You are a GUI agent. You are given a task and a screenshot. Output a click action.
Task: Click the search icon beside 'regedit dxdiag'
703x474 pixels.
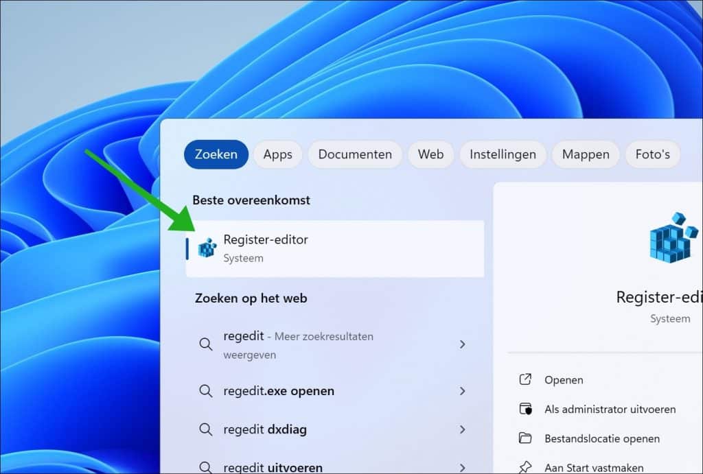205,429
